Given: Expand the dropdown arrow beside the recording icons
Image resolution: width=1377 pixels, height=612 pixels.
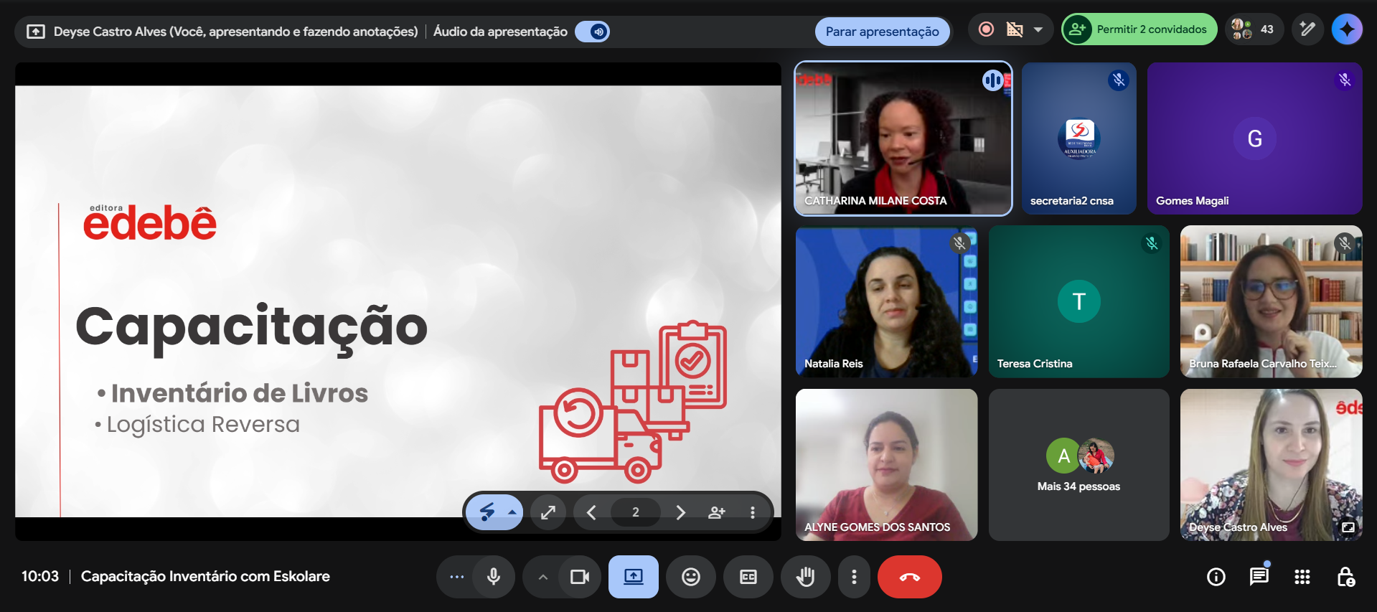Looking at the screenshot, I should click(x=1038, y=29).
